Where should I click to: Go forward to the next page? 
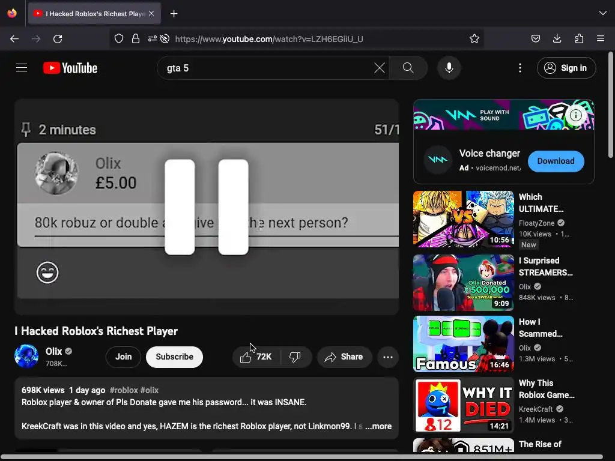click(36, 38)
